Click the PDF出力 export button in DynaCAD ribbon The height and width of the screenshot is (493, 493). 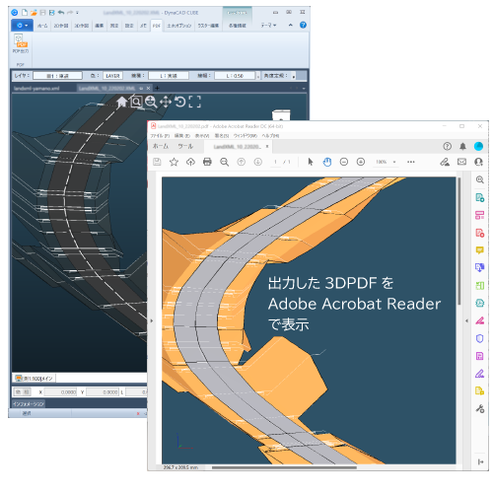pyautogui.click(x=21, y=43)
